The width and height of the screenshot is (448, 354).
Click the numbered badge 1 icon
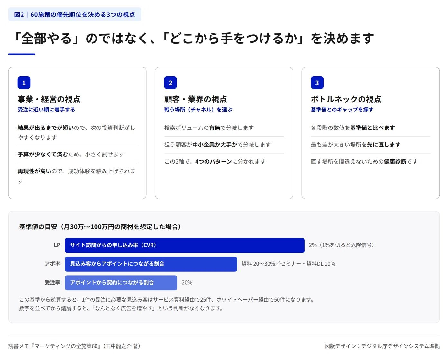pyautogui.click(x=24, y=83)
